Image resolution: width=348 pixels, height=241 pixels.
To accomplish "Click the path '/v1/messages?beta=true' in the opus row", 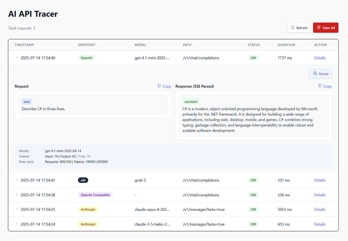I will pyautogui.click(x=204, y=209).
